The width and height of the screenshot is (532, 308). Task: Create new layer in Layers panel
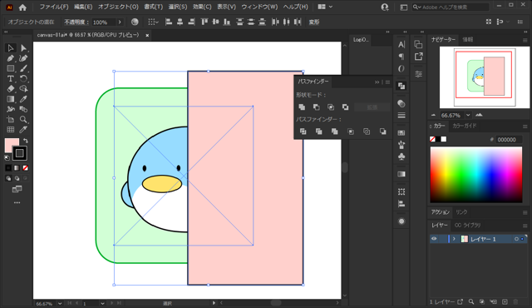505,301
